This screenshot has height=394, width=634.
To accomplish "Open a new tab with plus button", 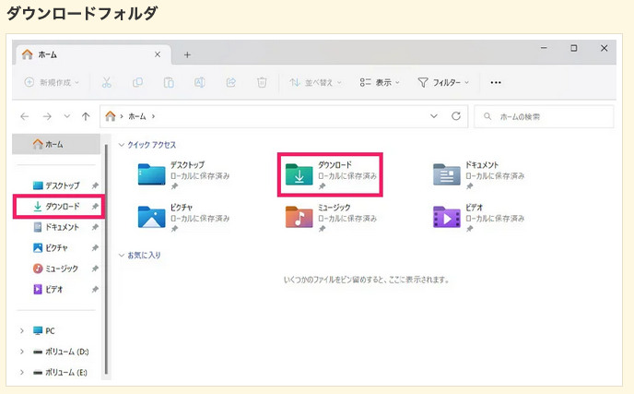I will [187, 54].
